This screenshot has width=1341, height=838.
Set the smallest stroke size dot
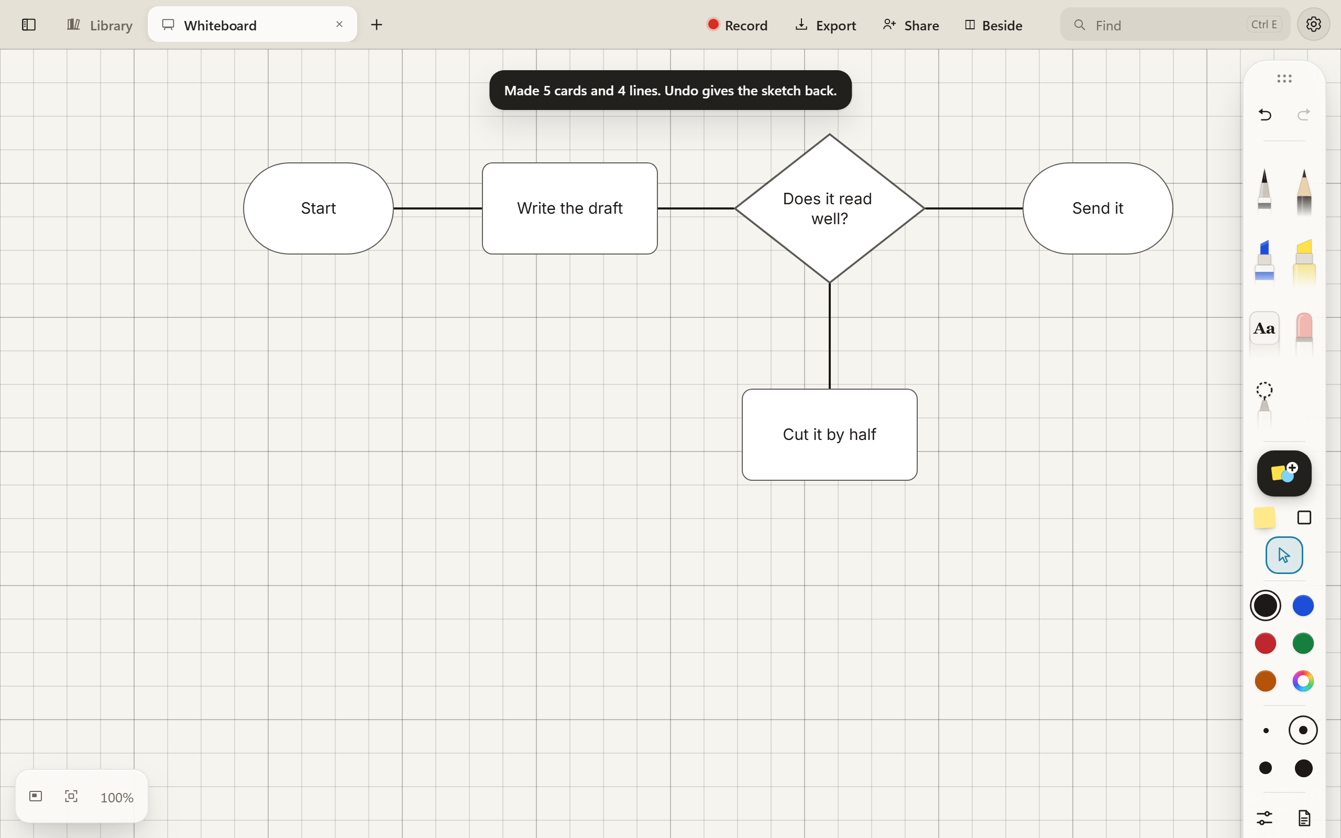pos(1266,731)
